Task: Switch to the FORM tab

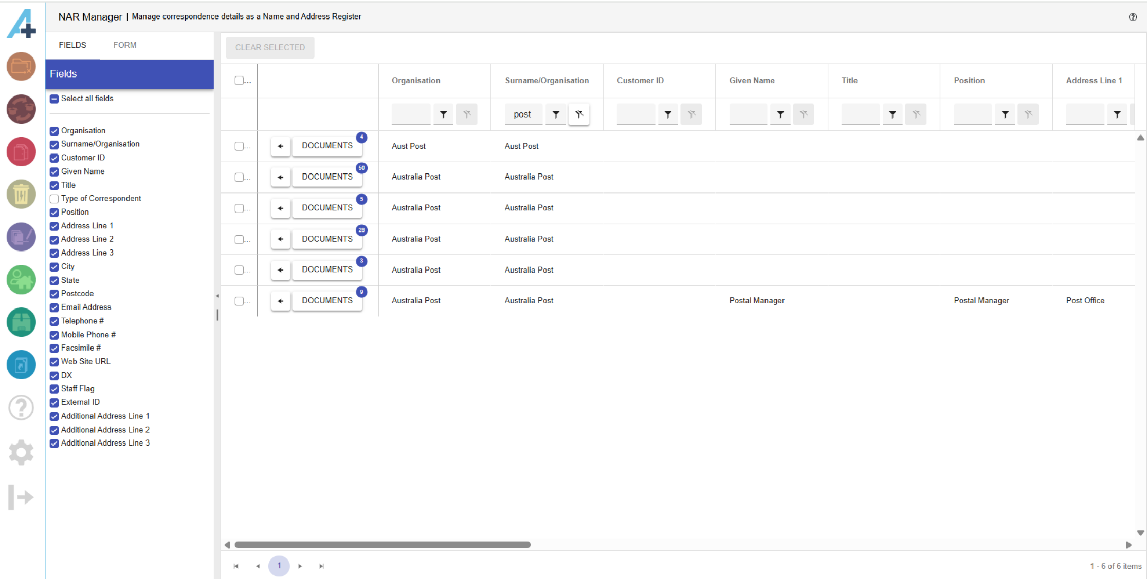Action: tap(124, 45)
